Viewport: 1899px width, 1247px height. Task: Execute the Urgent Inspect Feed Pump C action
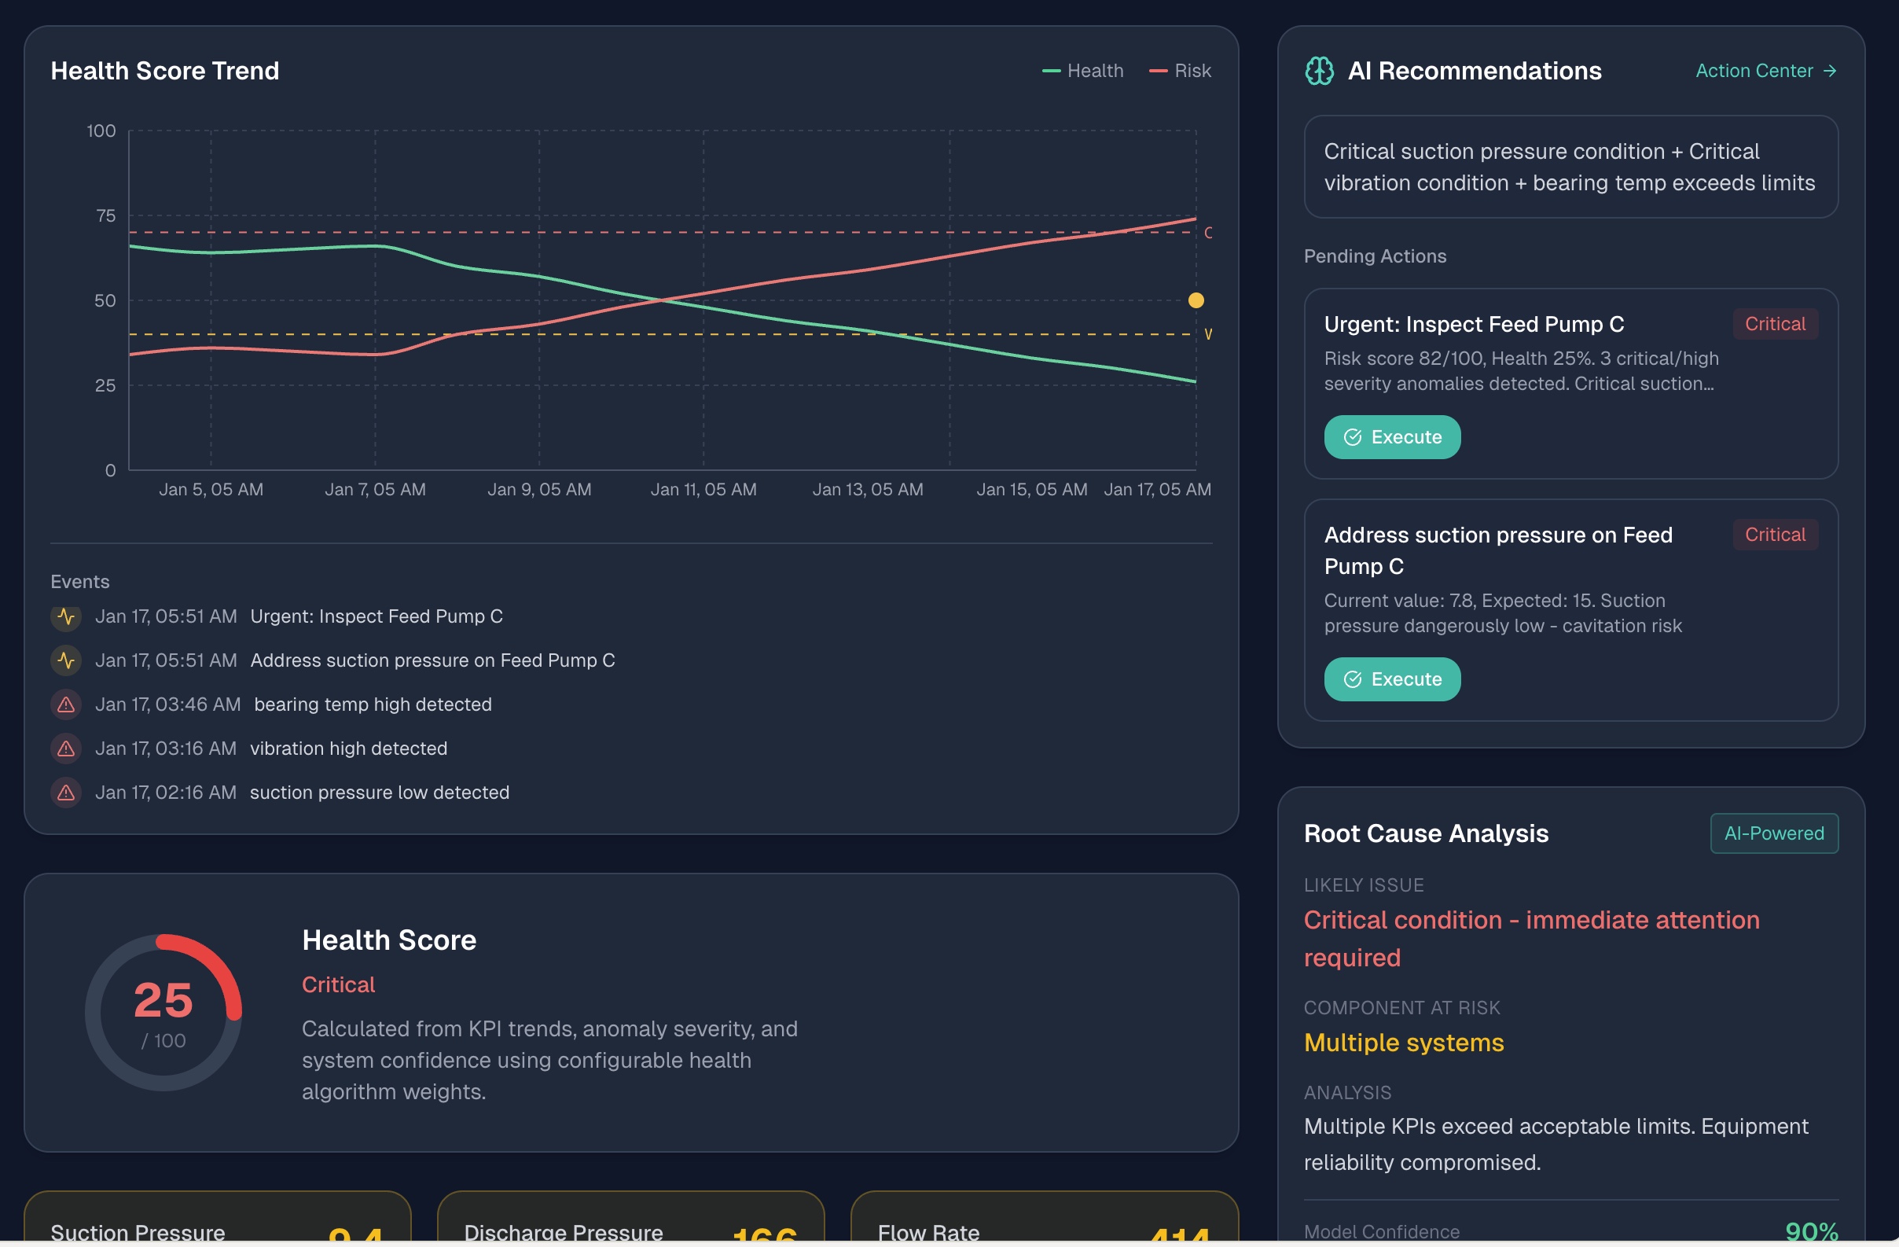[x=1391, y=436]
